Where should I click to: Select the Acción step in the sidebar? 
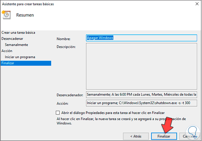click(x=7, y=51)
